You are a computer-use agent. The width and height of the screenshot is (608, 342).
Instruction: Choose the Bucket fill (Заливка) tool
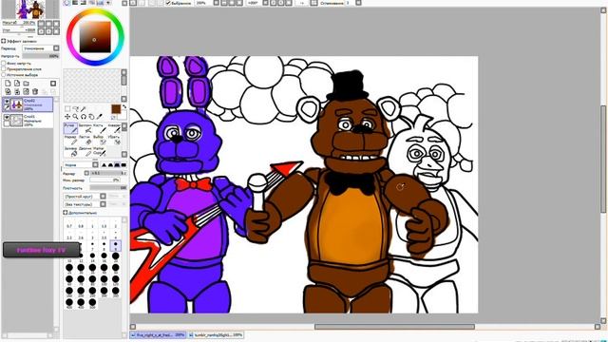(x=70, y=151)
